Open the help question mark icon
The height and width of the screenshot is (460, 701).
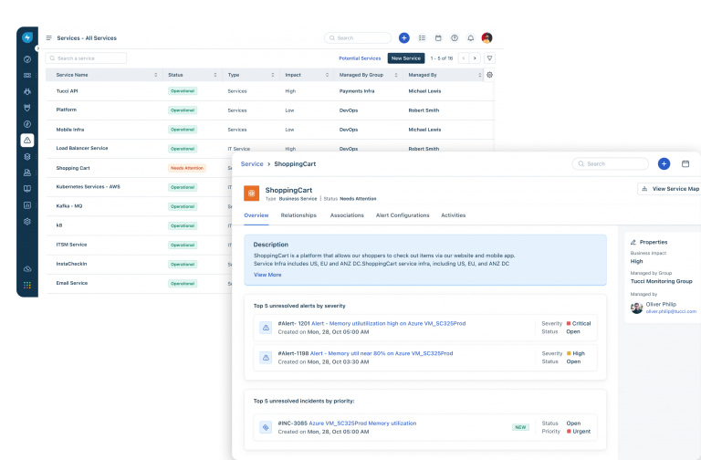454,38
